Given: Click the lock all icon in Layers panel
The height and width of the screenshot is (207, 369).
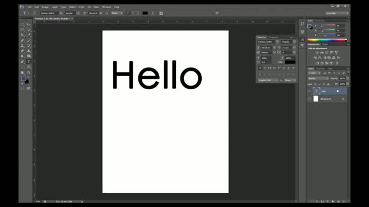Looking at the screenshot, I should (329, 84).
